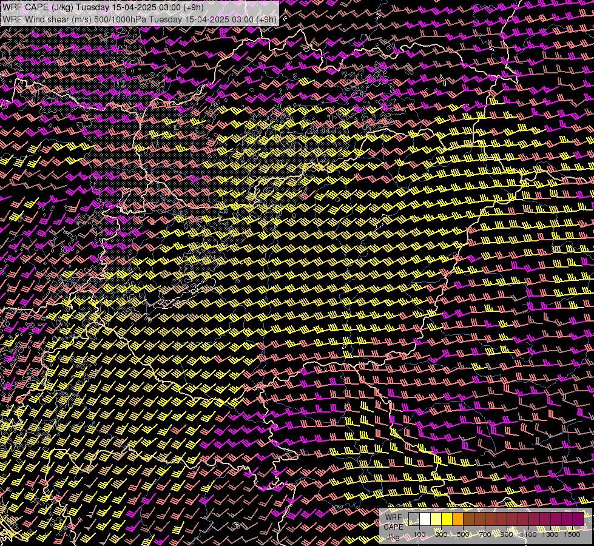Click the '700' legend value
The image size is (594, 546).
coord(485,534)
